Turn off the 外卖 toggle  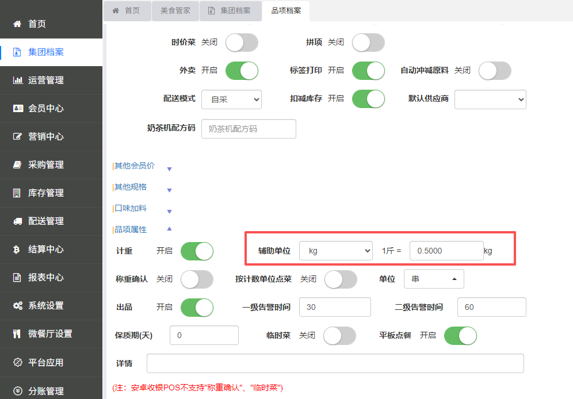tap(242, 71)
